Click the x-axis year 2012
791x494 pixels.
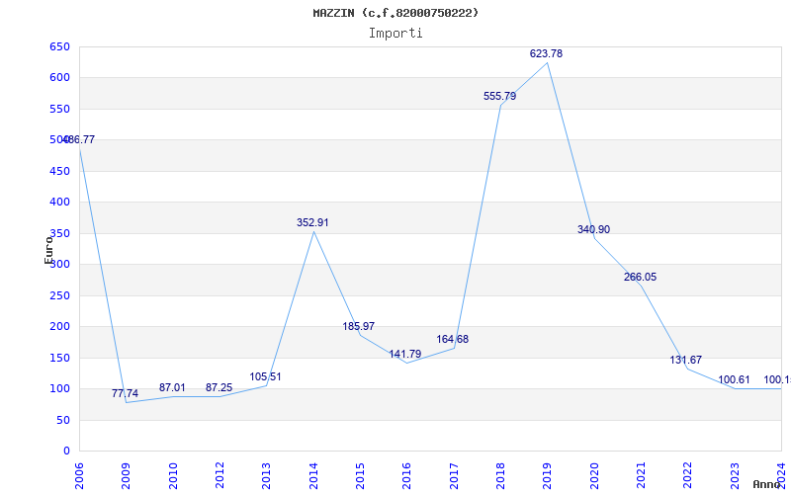pos(220,475)
